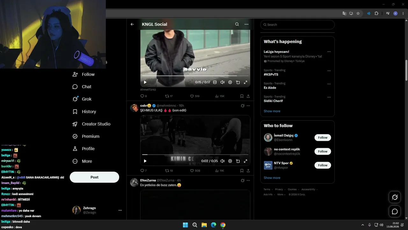The width and height of the screenshot is (408, 230).
Task: Open options for the #KSPvTS trend
Action: point(329,71)
